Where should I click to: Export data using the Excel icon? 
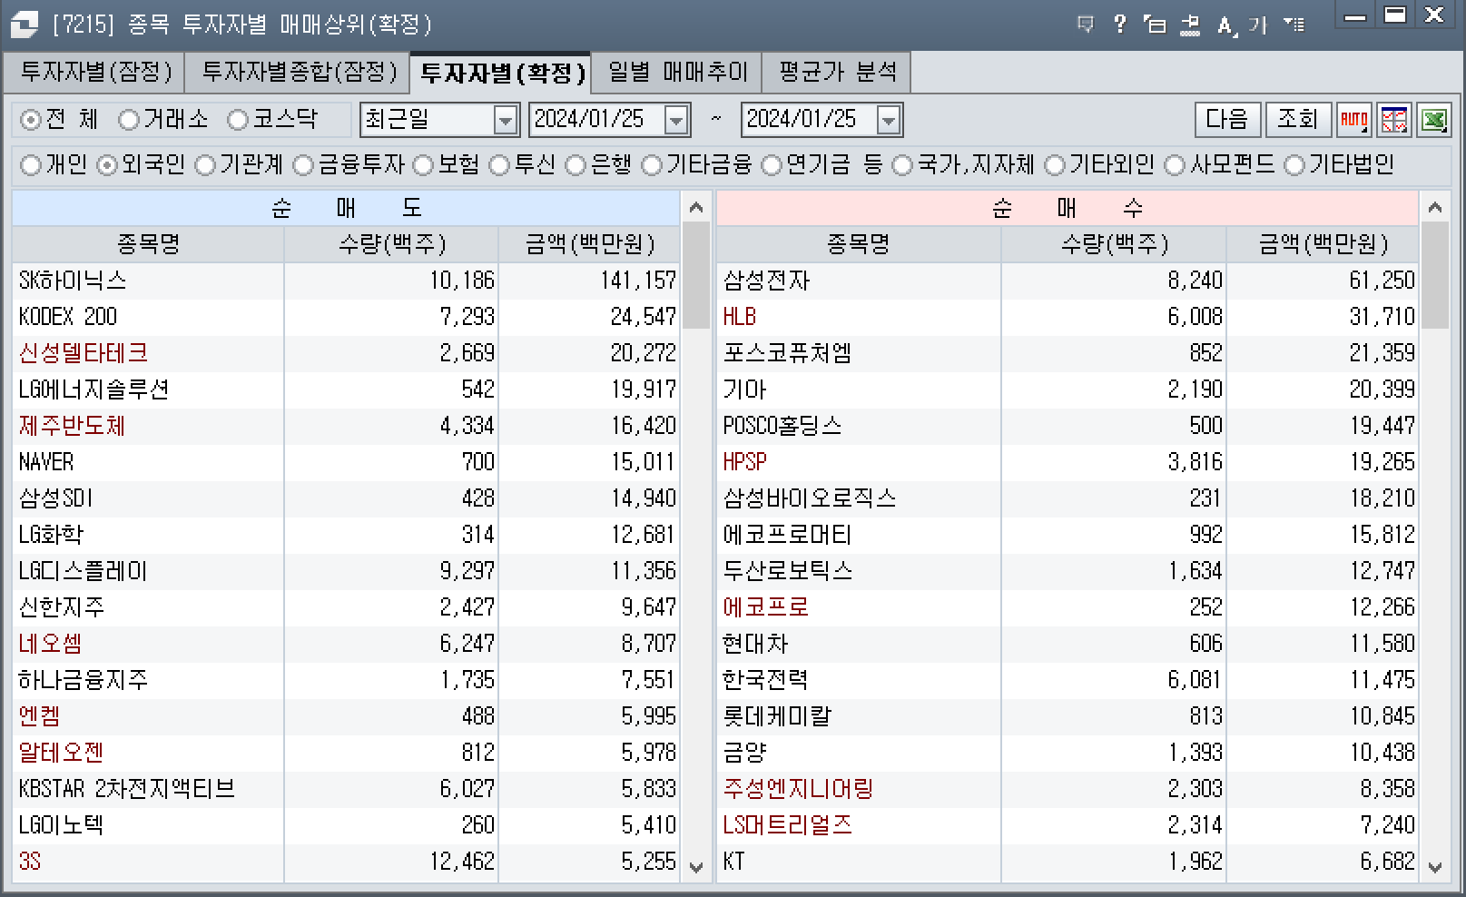[1434, 120]
